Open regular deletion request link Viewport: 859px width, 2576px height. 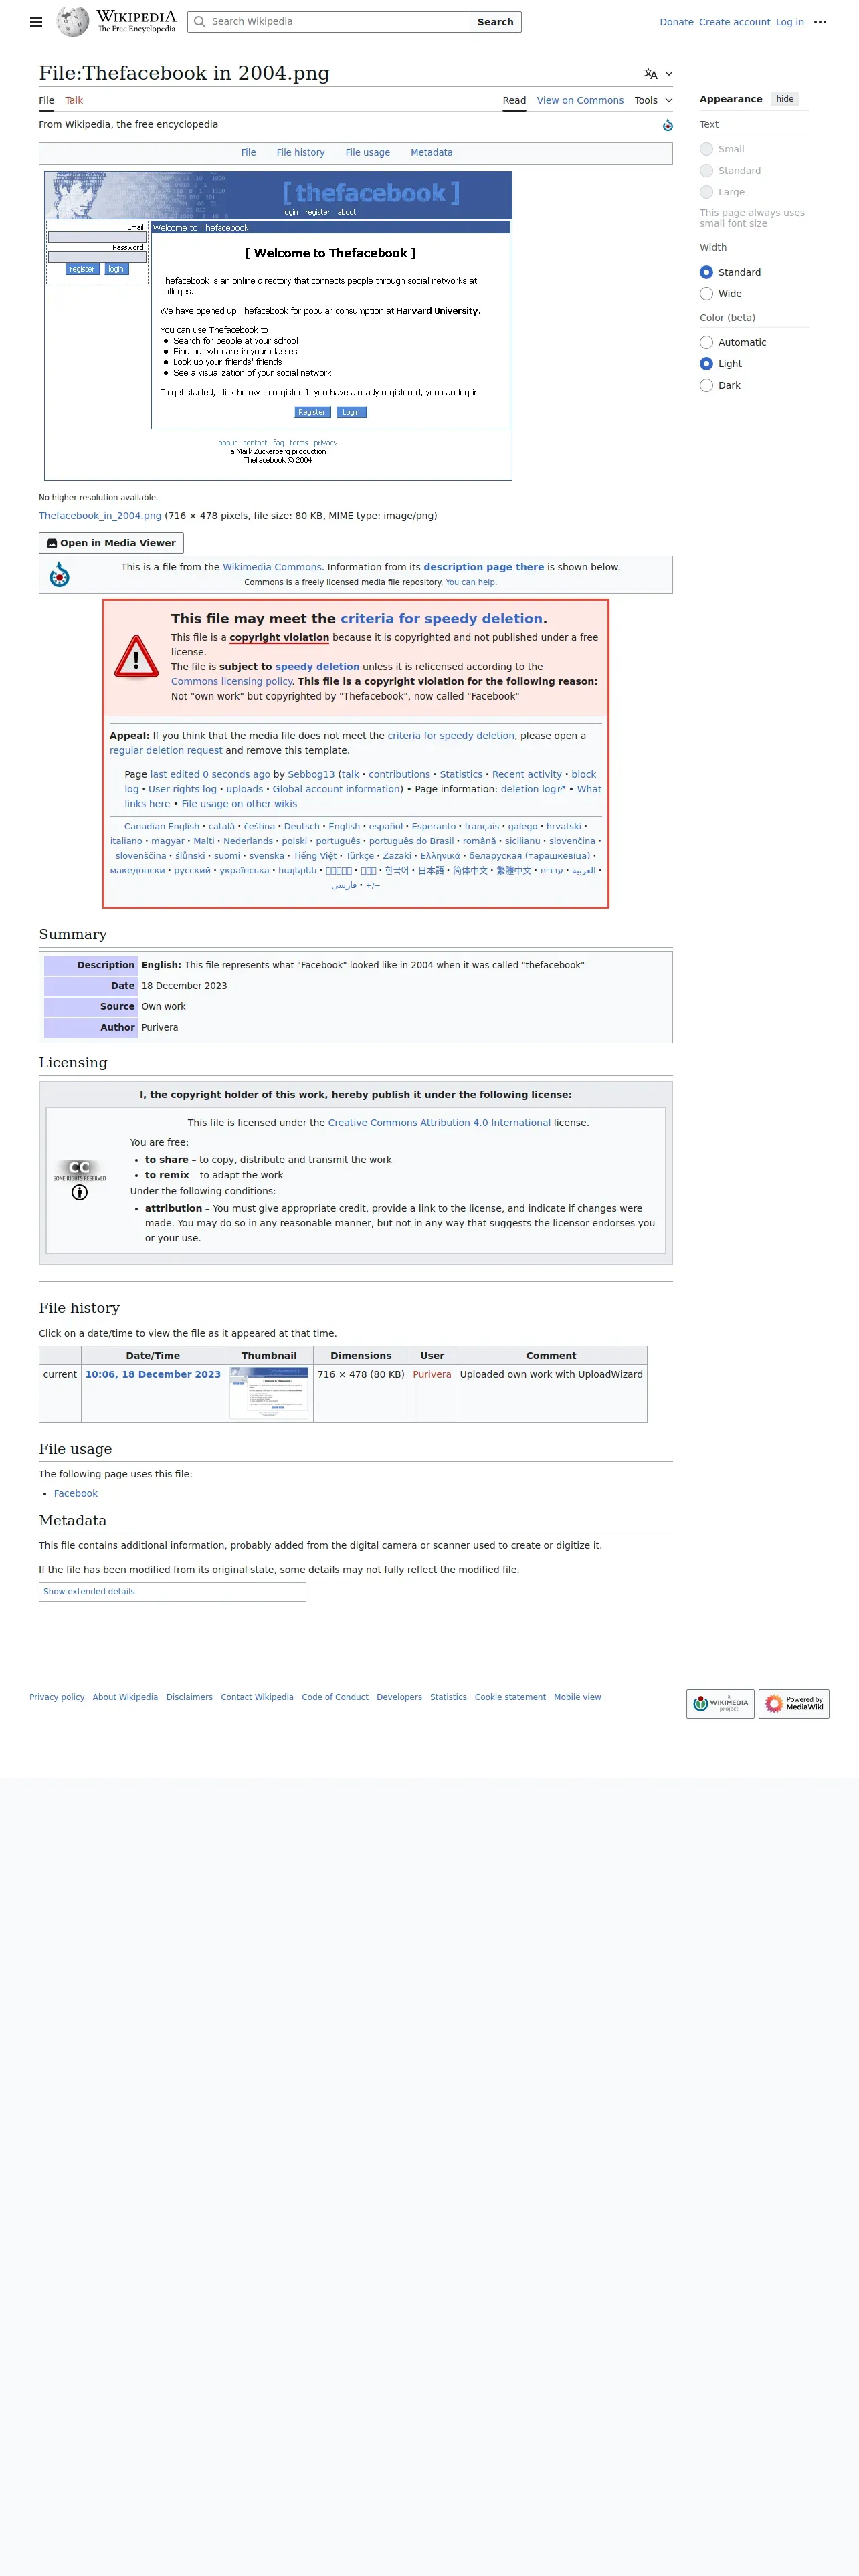(x=166, y=751)
